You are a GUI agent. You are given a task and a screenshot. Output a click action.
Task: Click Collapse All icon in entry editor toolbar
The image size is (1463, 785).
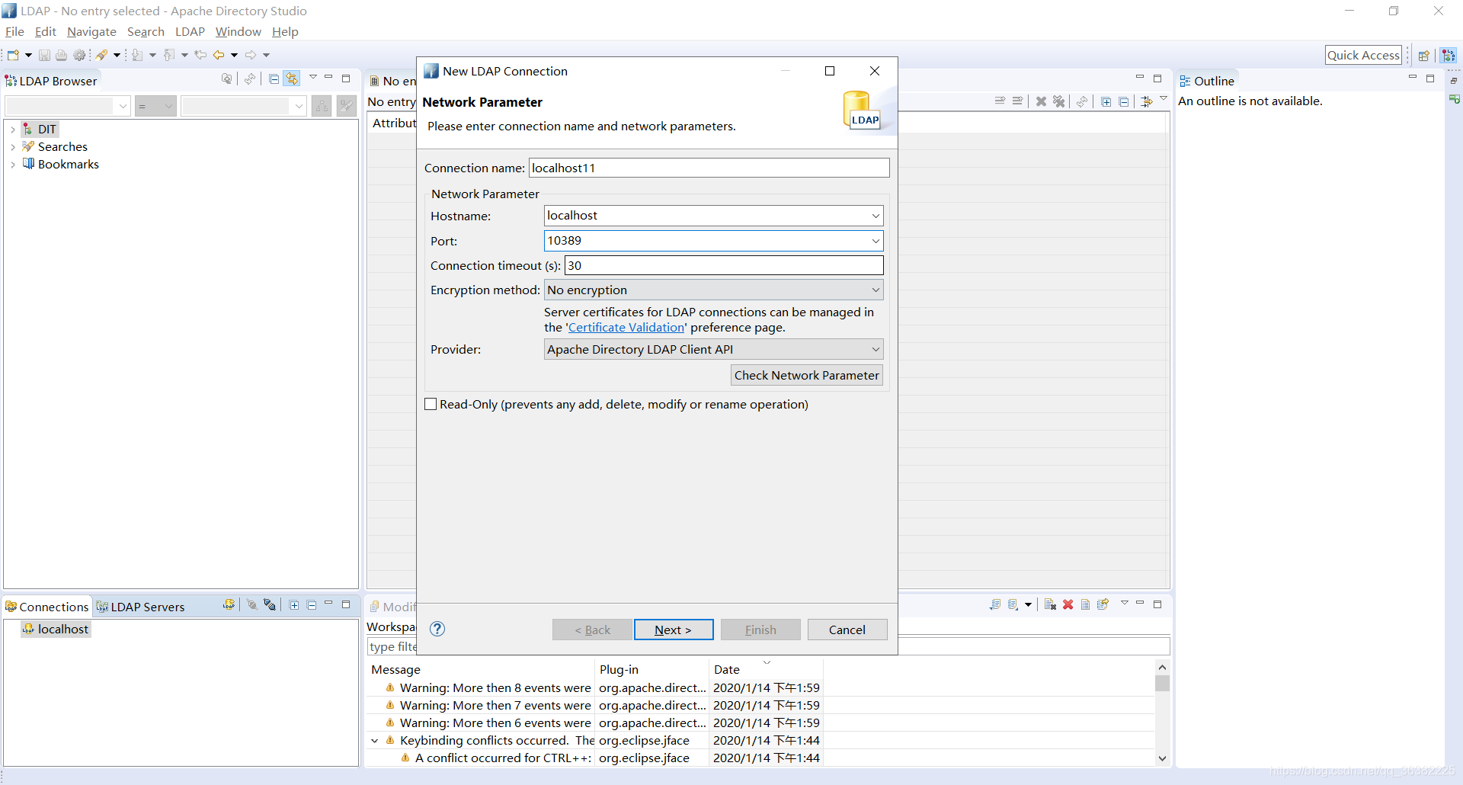[x=1123, y=101]
